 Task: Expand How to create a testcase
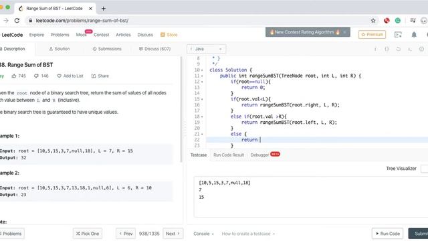pyautogui.click(x=248, y=234)
